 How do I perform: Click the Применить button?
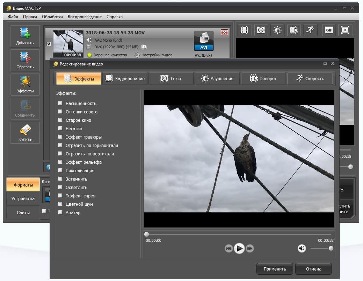click(x=275, y=269)
